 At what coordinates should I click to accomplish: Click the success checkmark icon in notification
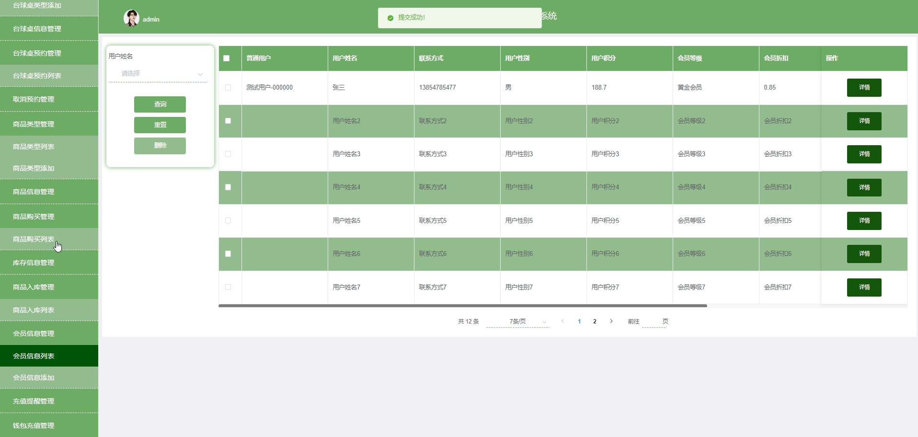click(x=390, y=18)
